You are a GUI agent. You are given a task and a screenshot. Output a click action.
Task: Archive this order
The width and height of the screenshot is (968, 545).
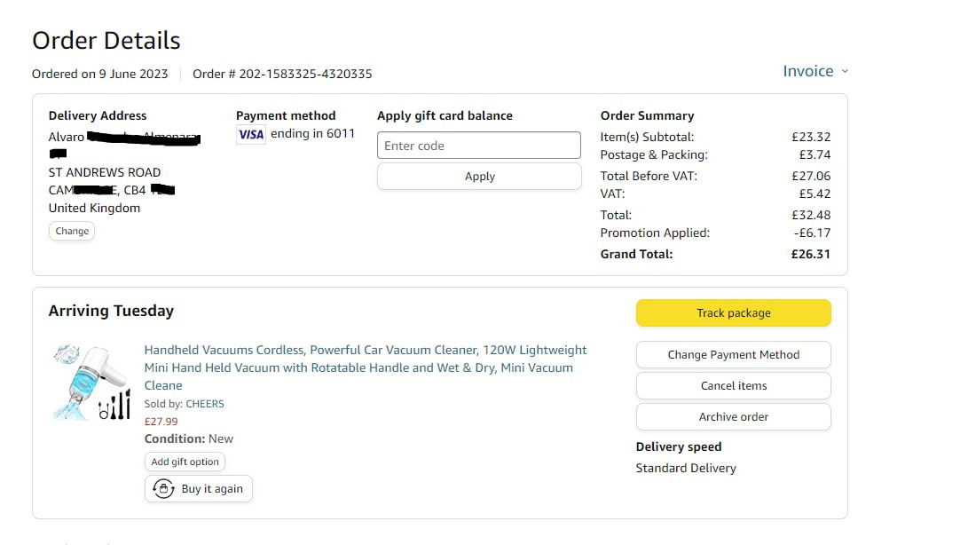[x=733, y=417]
